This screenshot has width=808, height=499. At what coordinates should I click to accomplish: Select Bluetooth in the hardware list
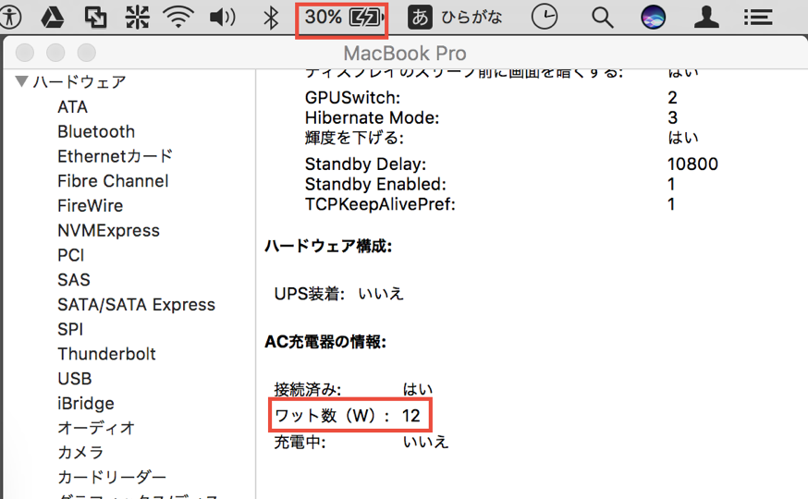[96, 131]
